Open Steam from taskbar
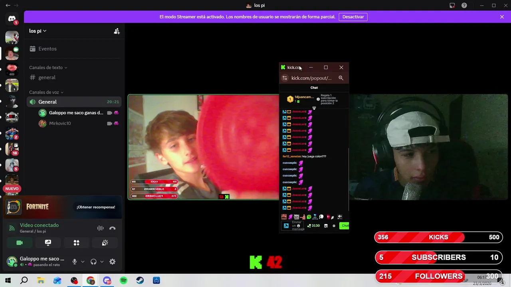Viewport: 511px width, 287px height. coord(140,281)
